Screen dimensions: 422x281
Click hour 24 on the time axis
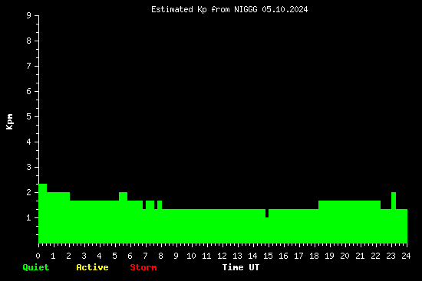pyautogui.click(x=406, y=256)
